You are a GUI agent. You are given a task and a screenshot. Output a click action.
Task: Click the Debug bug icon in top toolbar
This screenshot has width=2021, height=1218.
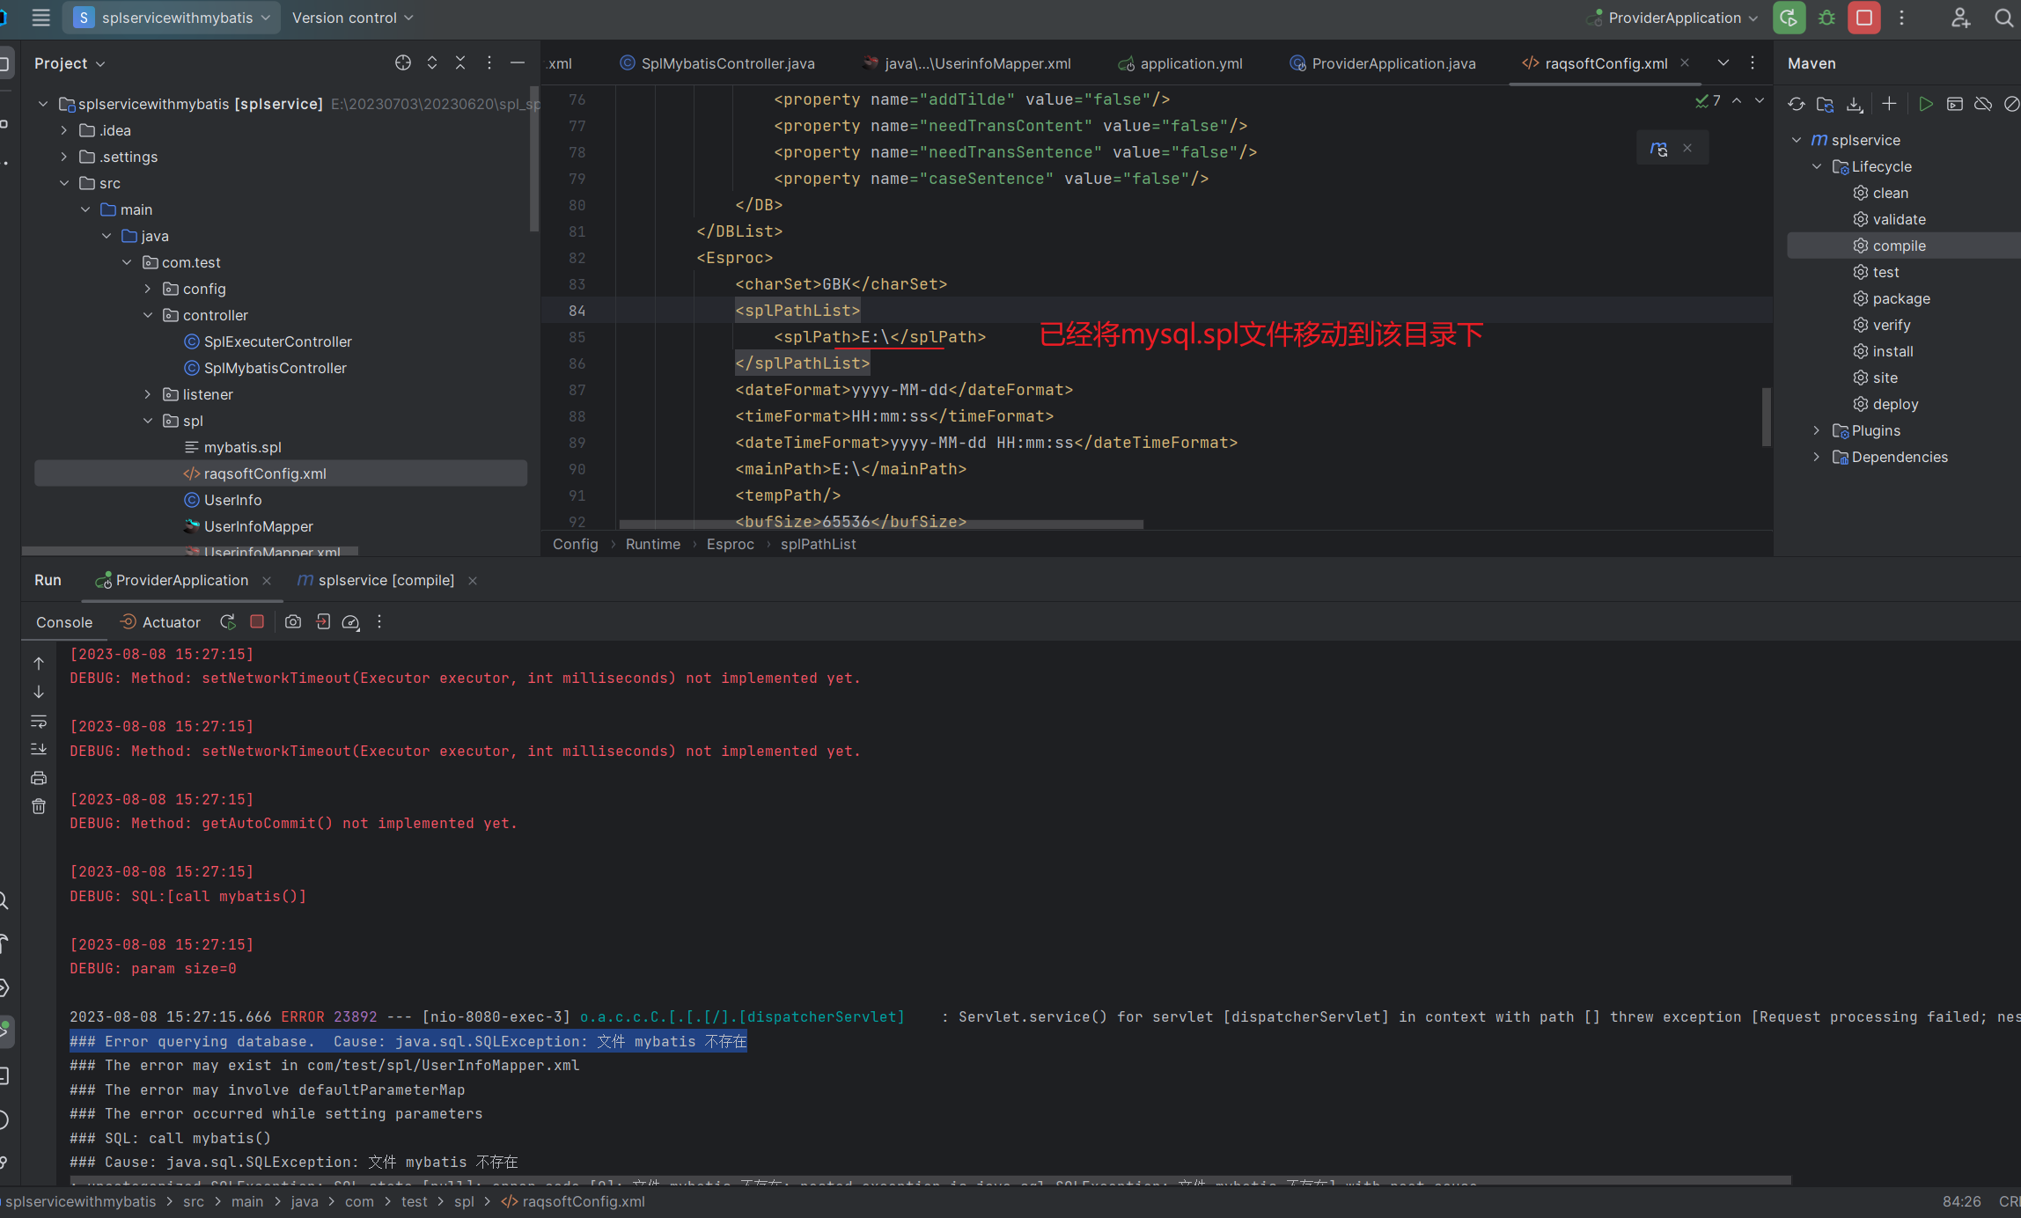(x=1826, y=18)
